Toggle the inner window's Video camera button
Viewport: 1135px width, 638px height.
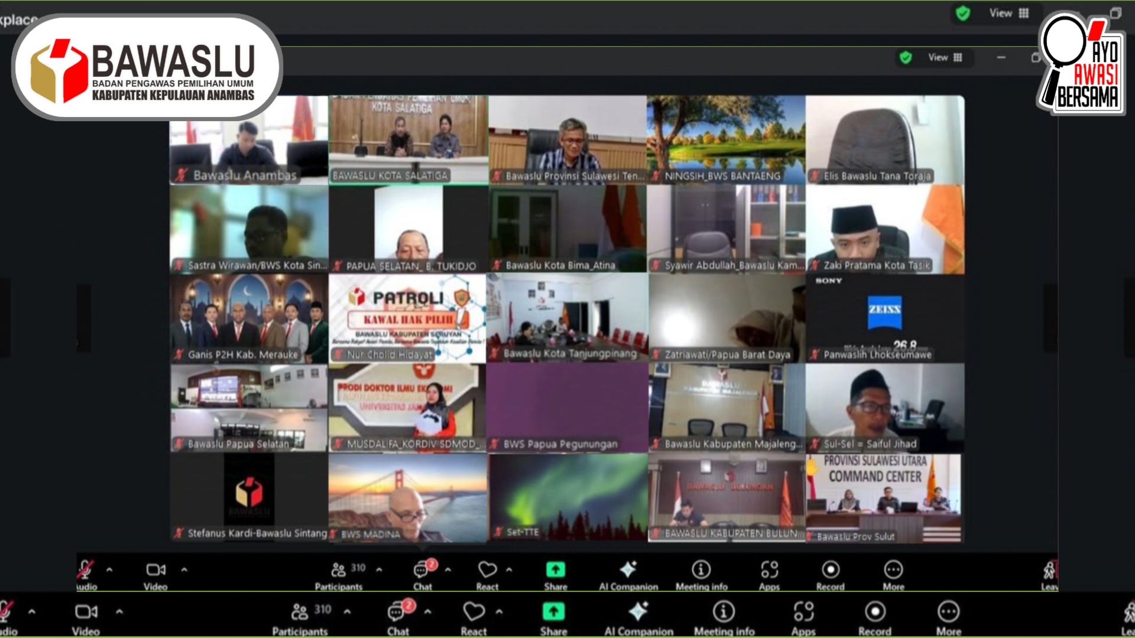(x=155, y=570)
